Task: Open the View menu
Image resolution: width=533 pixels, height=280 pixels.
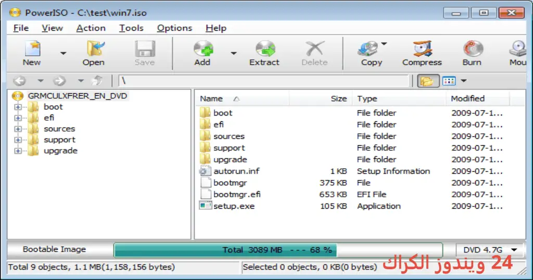Action: point(53,28)
